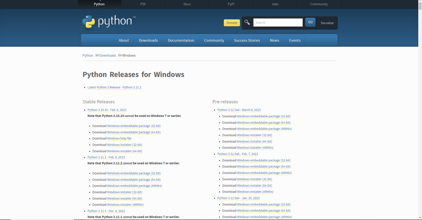Download 3.11.2 Windows installer (32-bit)
Screen dimensions: 422x220
[x=125, y=192]
